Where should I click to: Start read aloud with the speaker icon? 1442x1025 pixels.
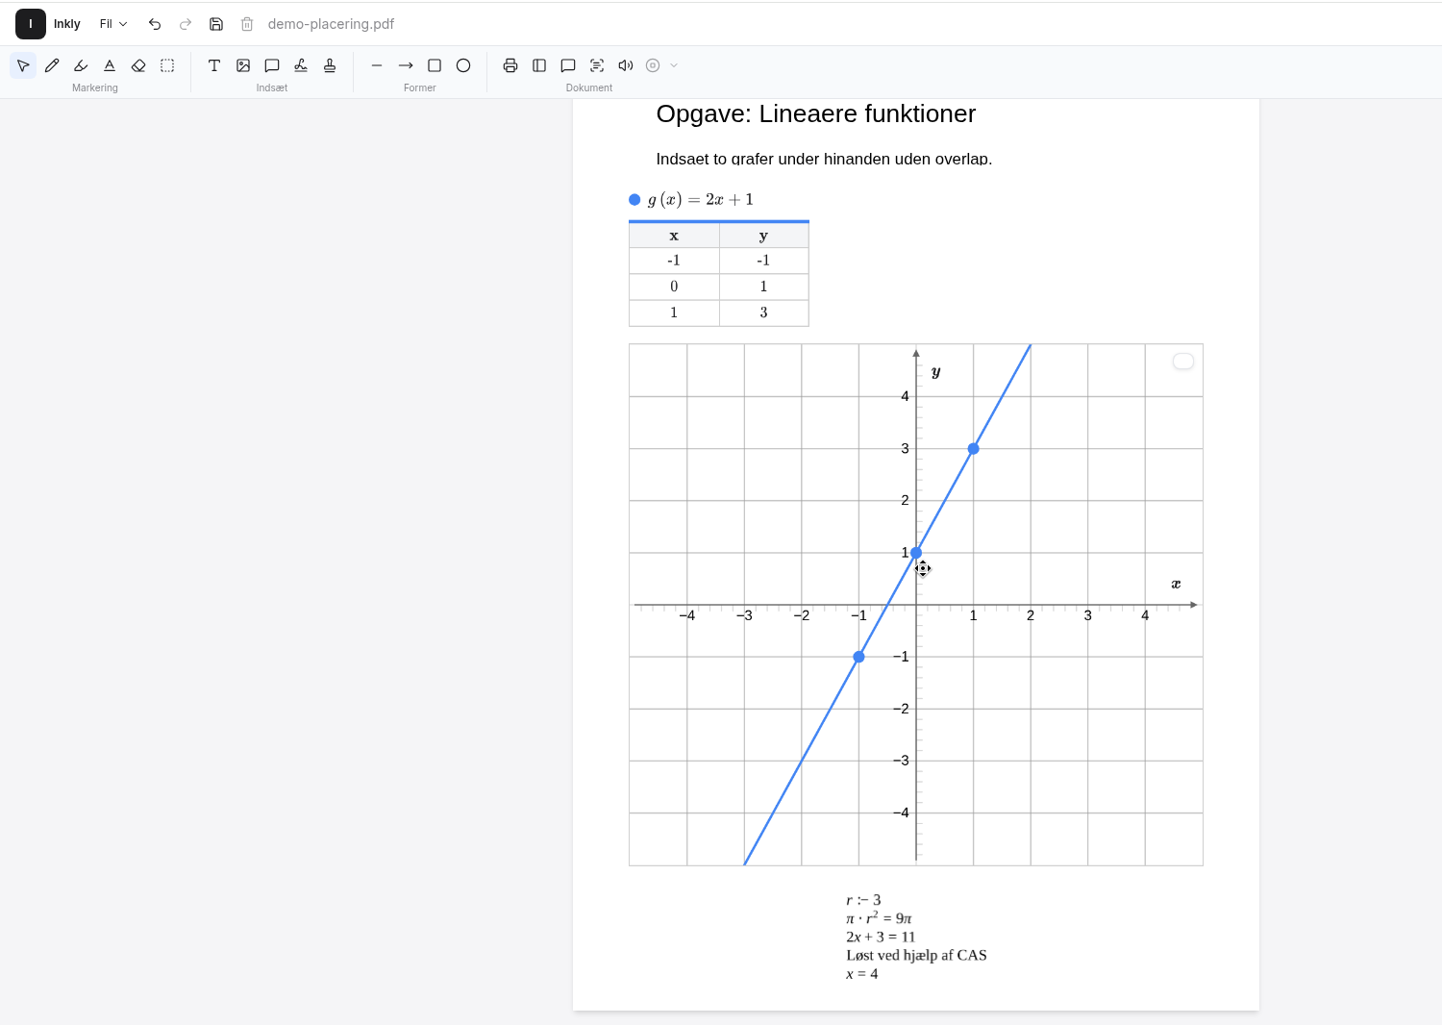click(x=626, y=65)
